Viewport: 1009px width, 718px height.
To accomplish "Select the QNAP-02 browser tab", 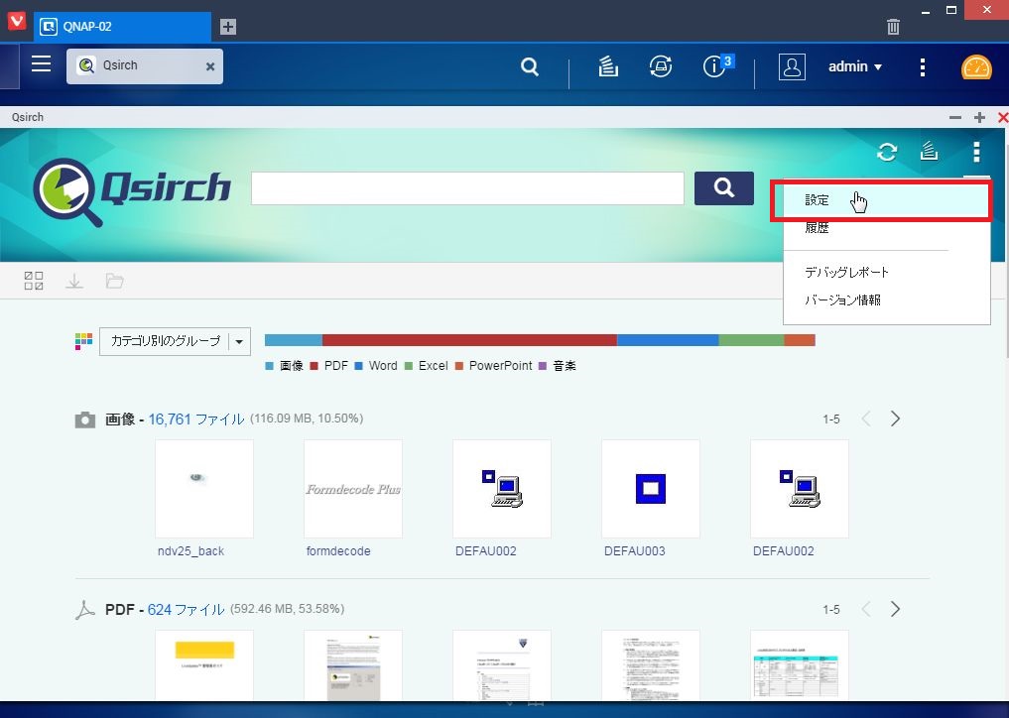I will click(122, 27).
